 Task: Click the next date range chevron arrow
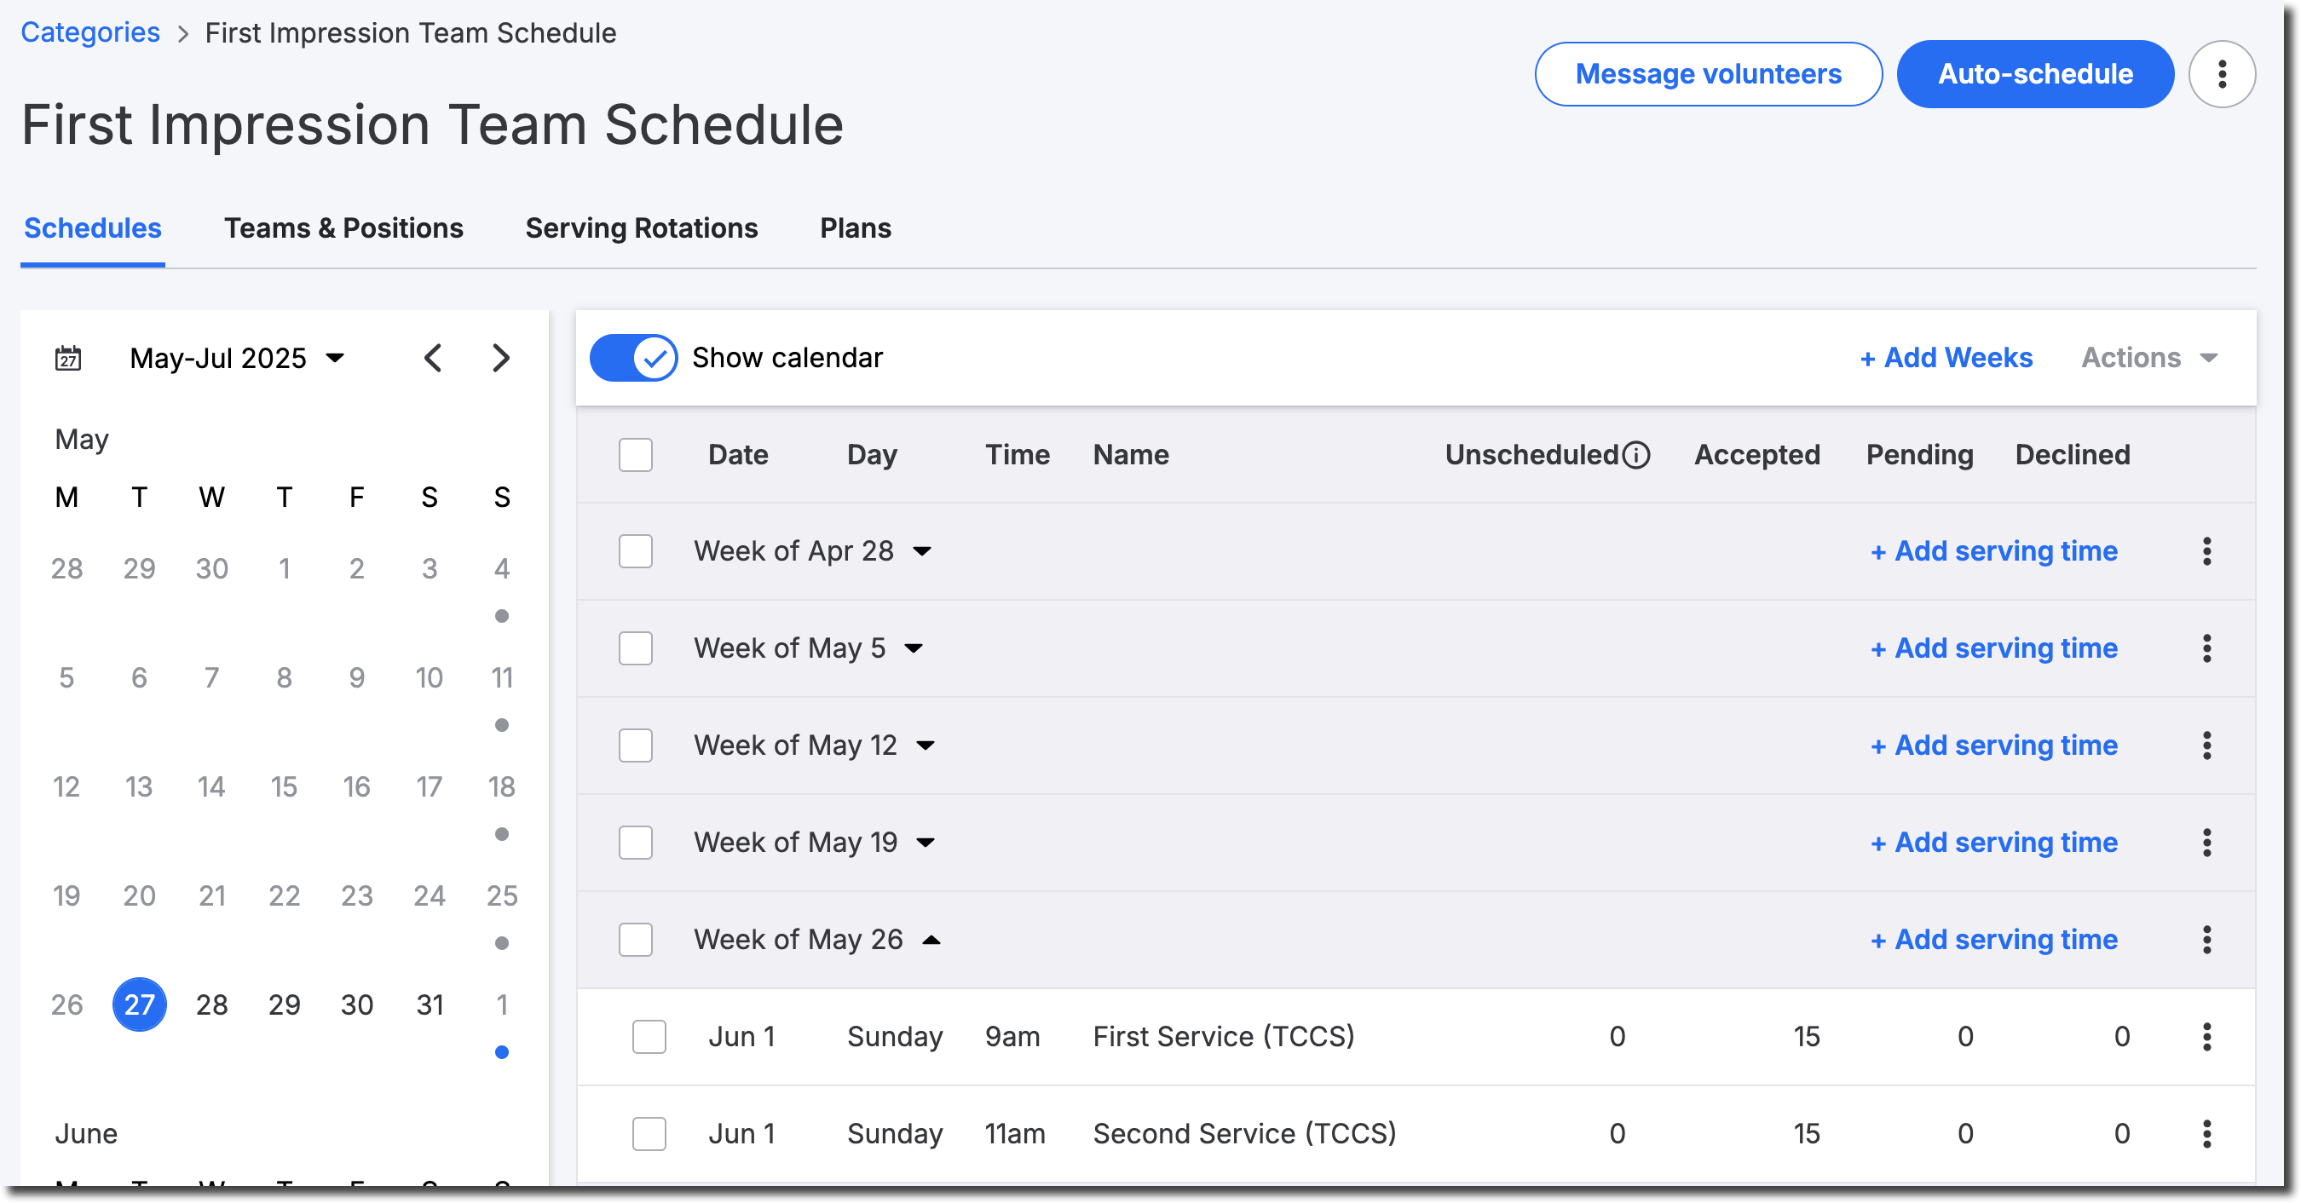pyautogui.click(x=501, y=357)
